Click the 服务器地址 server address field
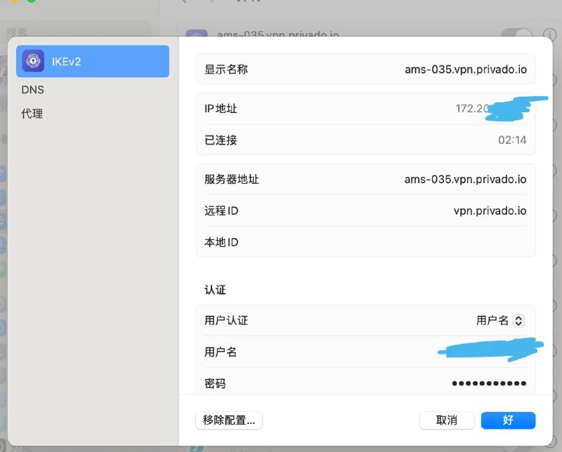The image size is (562, 452). [465, 179]
